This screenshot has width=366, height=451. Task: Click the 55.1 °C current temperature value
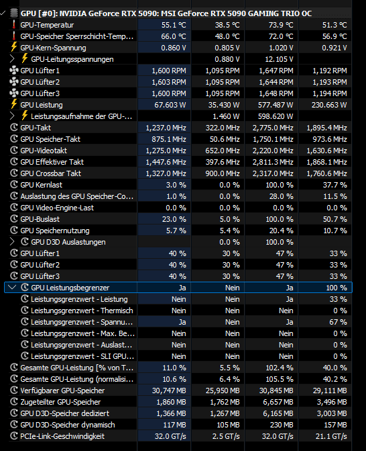pos(174,25)
